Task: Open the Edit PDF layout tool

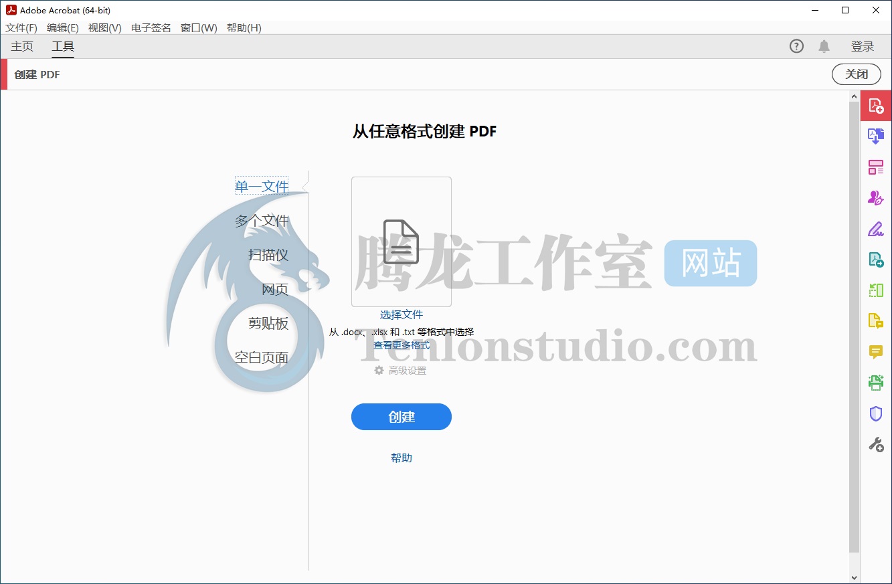Action: [876, 167]
